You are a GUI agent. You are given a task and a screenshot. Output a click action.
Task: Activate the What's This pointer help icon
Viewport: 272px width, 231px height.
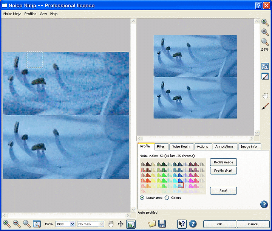click(x=182, y=224)
